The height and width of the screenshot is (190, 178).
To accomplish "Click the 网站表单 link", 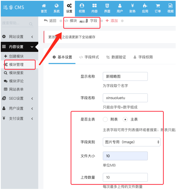I will click(x=16, y=89).
